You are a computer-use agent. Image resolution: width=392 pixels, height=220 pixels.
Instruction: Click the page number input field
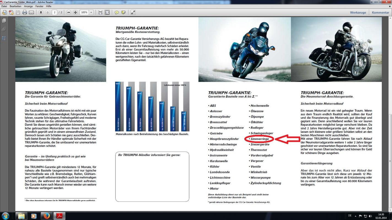54,12
